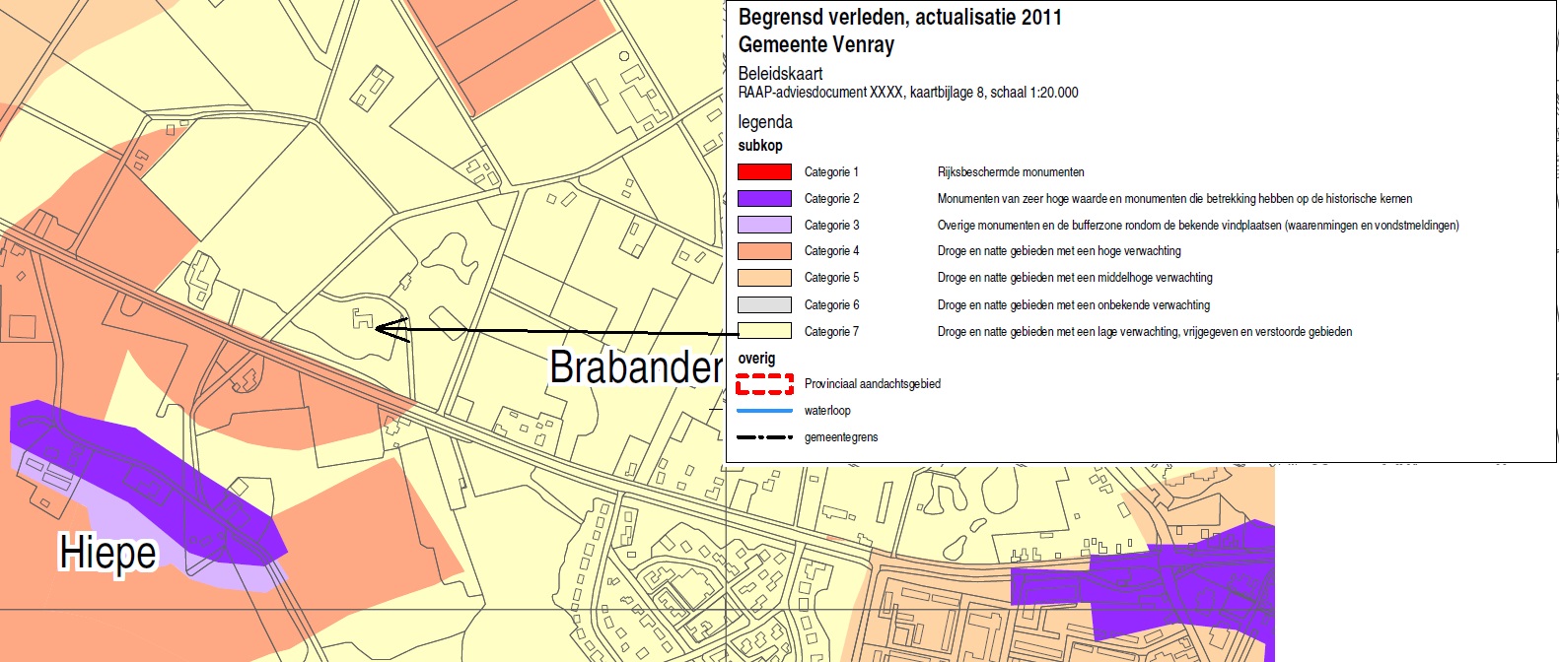This screenshot has width=1559, height=662.
Task: Click the purple Categorie 2 legend swatch
Action: pyautogui.click(x=764, y=198)
